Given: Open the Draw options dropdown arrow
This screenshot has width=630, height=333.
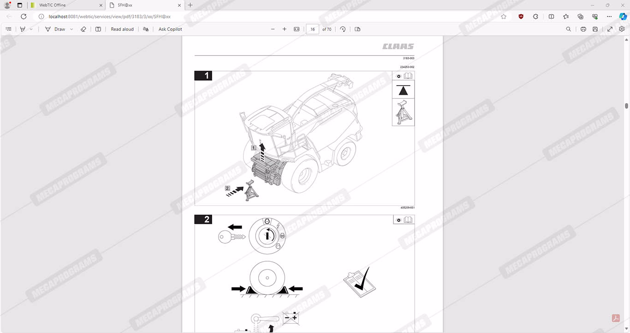Looking at the screenshot, I should pos(71,29).
